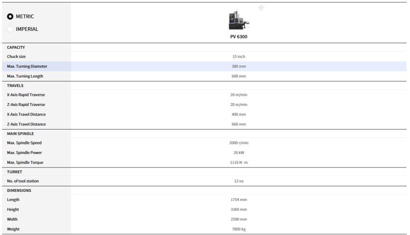Image resolution: width=410 pixels, height=235 pixels.
Task: Select the Chuck size row label
Action: tap(16, 57)
